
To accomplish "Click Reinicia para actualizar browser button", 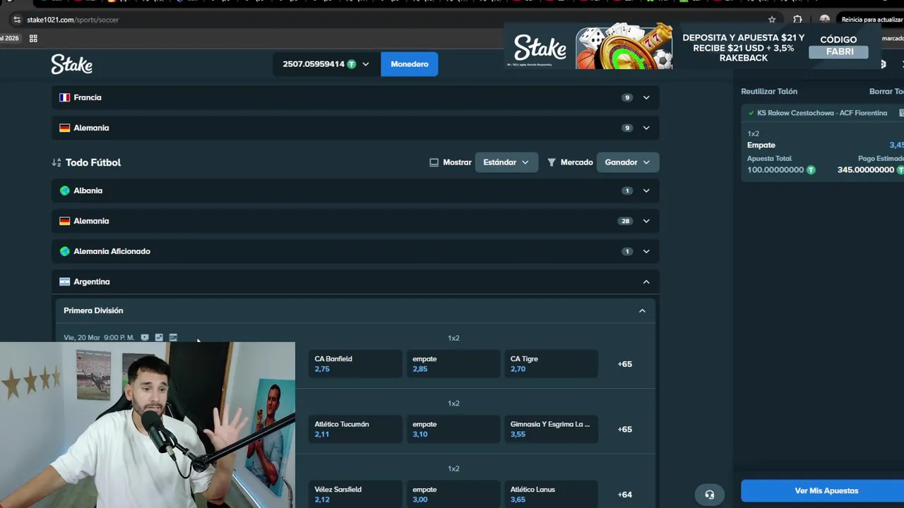I will 872,20.
